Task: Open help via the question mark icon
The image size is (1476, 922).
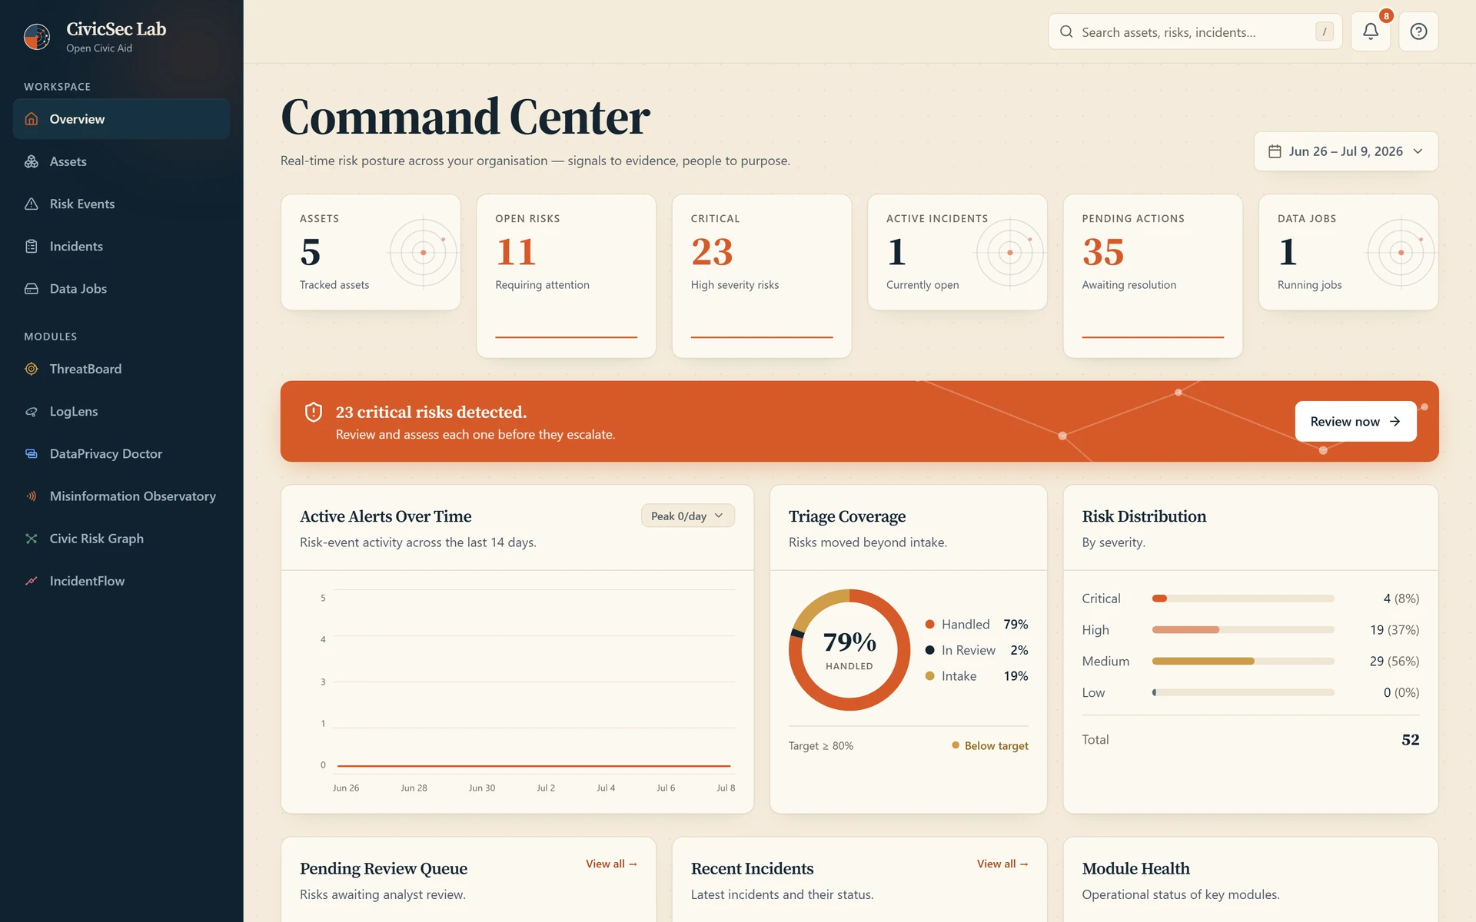Action: (1418, 32)
